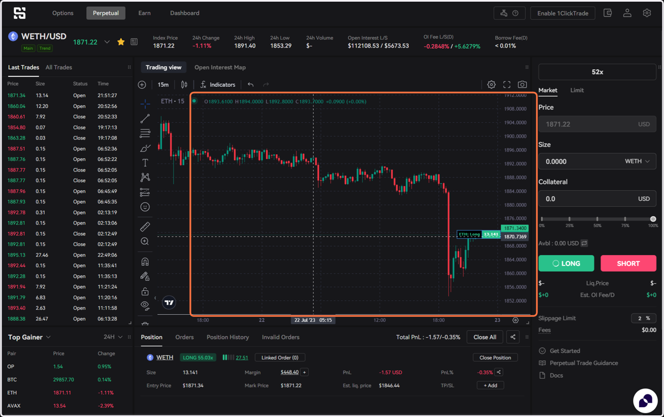Open the Invalid Orders tab
This screenshot has width=664, height=417.
(281, 337)
